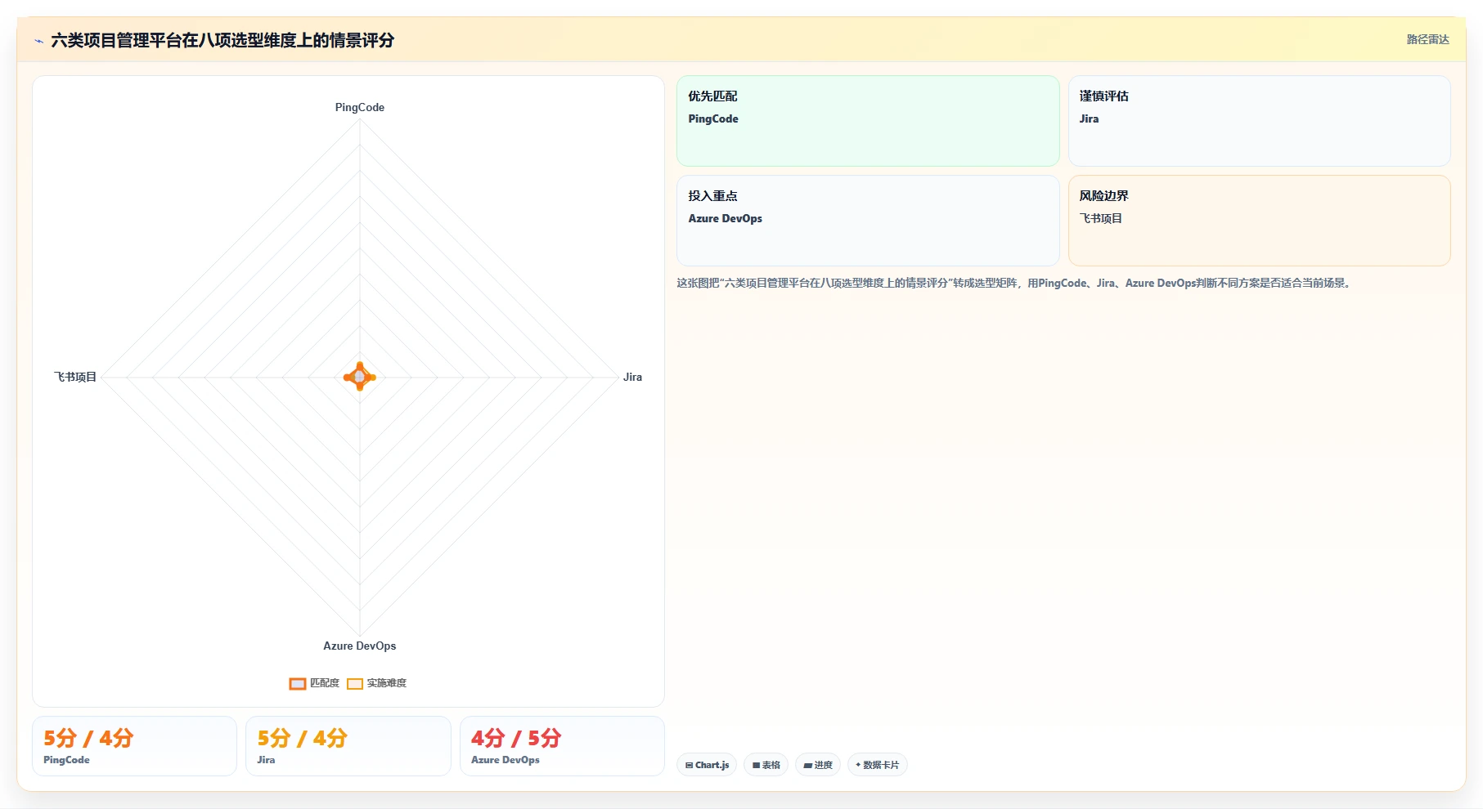The height and width of the screenshot is (809, 1483).
Task: Toggle the 实施难度 legend series
Action: point(377,683)
